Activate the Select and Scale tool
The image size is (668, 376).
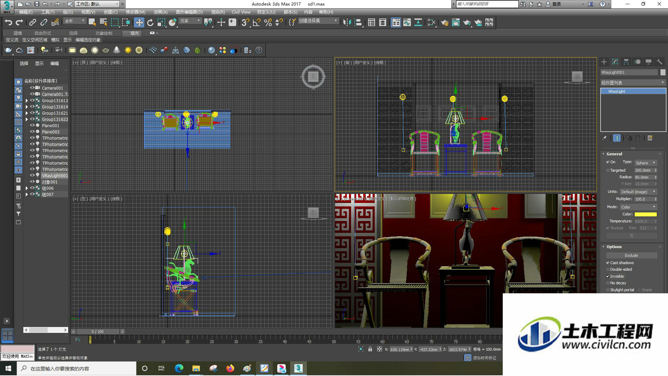(x=161, y=23)
